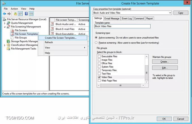Screen dimensions: 192x124
Task: Open the Action menu
Action: (14, 9)
